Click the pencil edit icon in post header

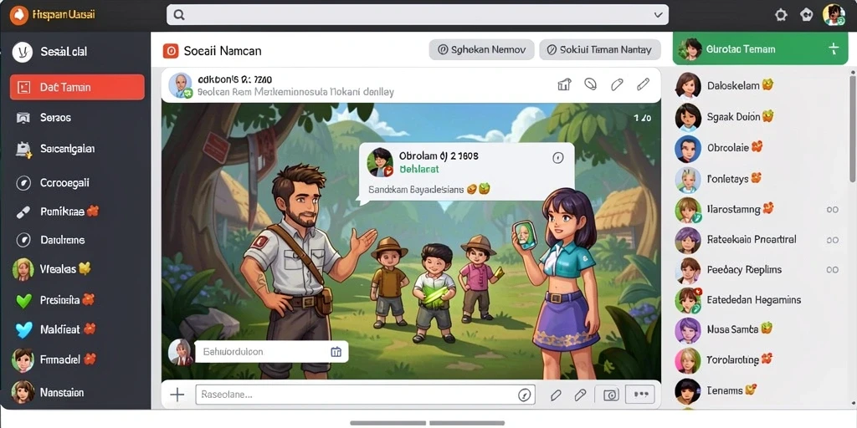tap(644, 84)
